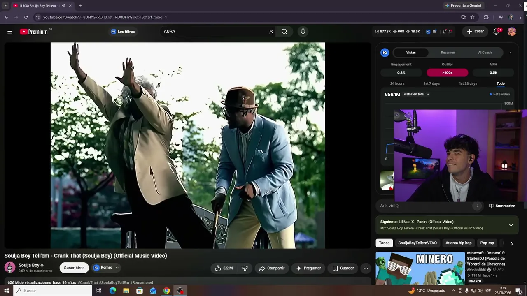Screen dimensions: 527x296
Task: Switch to the AI Coach tab
Action: [485, 53]
